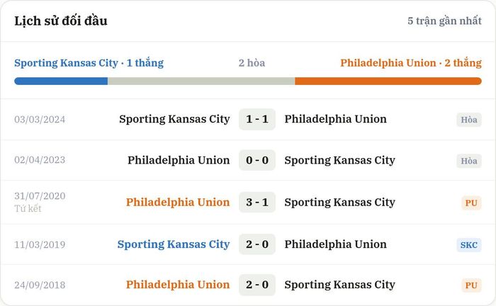Click the '5 trận gần nhất' text

click(x=444, y=21)
